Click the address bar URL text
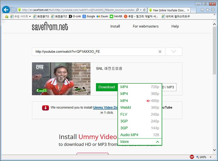The image size is (218, 161). coord(78,10)
